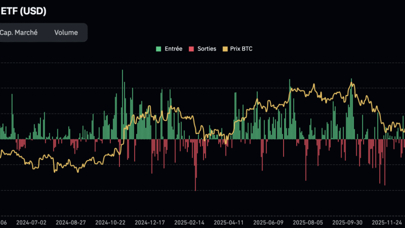This screenshot has width=405, height=228.
Task: Click the ETF (USD) chart title
Action: [23, 11]
